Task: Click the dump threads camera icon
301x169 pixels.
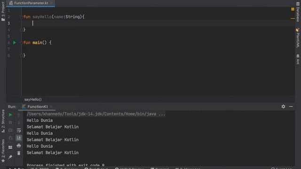Action: tap(10, 131)
